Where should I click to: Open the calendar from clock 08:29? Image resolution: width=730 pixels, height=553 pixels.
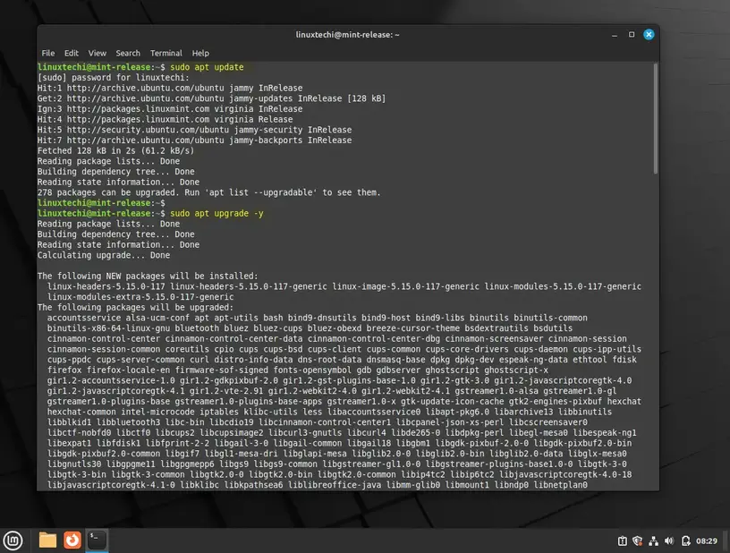[706, 540]
